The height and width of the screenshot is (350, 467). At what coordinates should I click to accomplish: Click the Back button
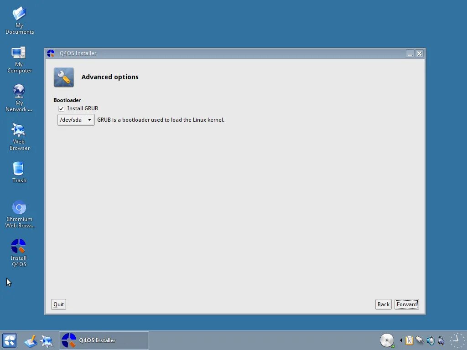click(x=383, y=304)
